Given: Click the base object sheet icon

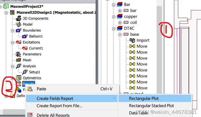Looking at the screenshot, I should [x=126, y=34].
